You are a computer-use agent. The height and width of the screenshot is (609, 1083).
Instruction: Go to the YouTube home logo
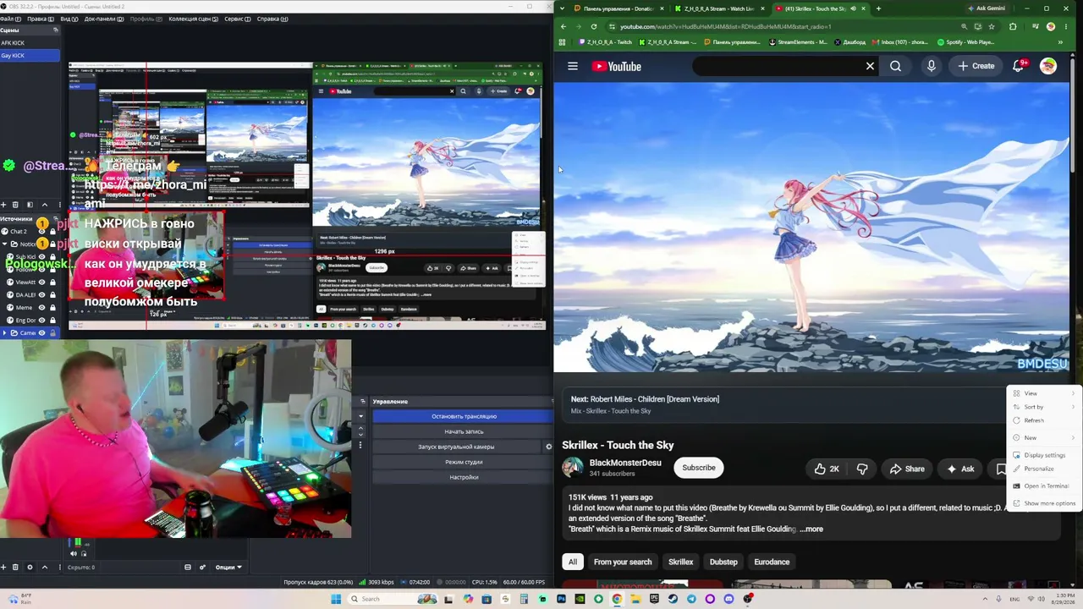616,66
